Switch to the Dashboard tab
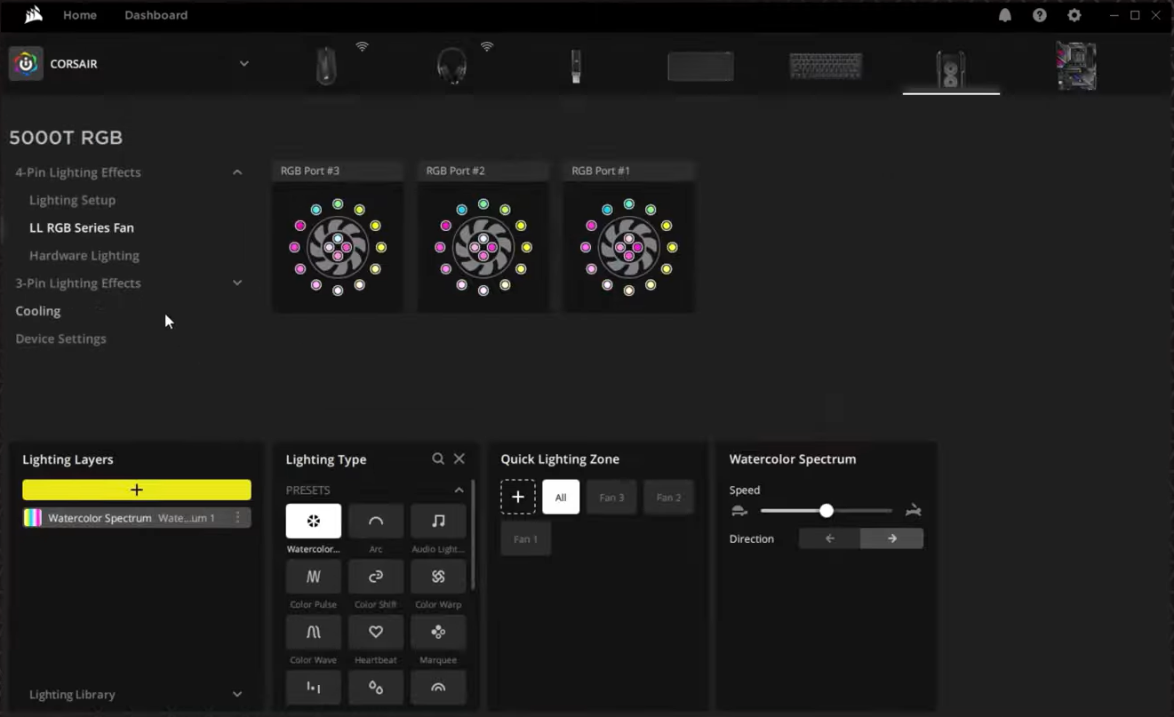This screenshot has height=717, width=1174. coord(156,15)
